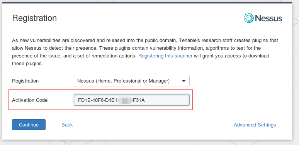Open Advanced Settings link
299x145 pixels.
point(255,125)
